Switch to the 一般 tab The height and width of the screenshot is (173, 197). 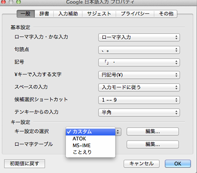pos(26,14)
